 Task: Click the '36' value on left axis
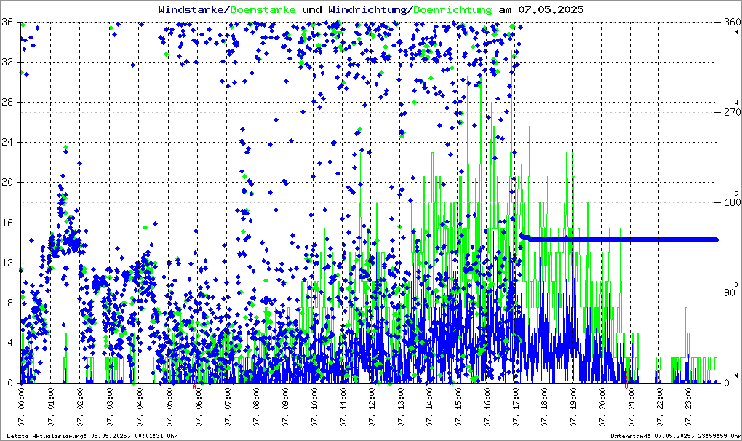pos(9,23)
